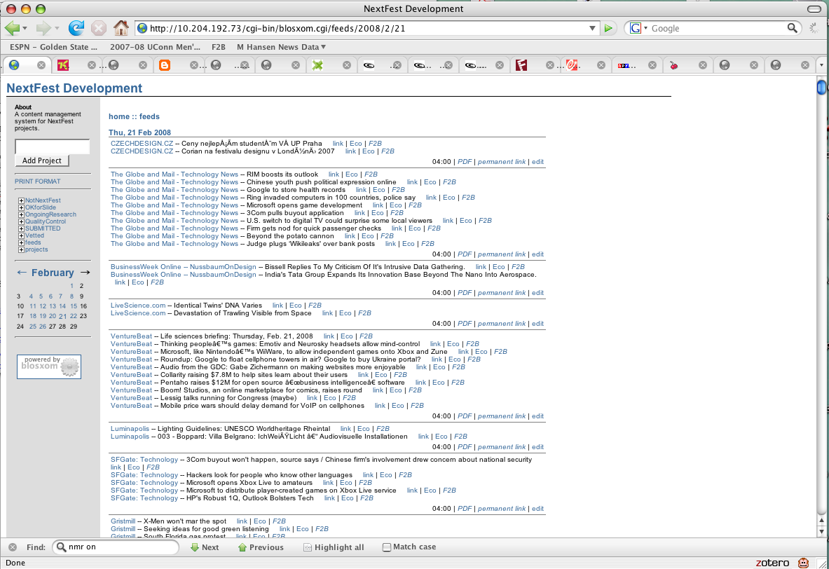
Task: Click the Add Project button
Action: pos(42,160)
